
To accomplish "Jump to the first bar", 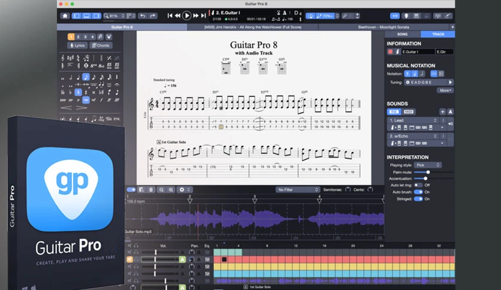I will (x=170, y=16).
